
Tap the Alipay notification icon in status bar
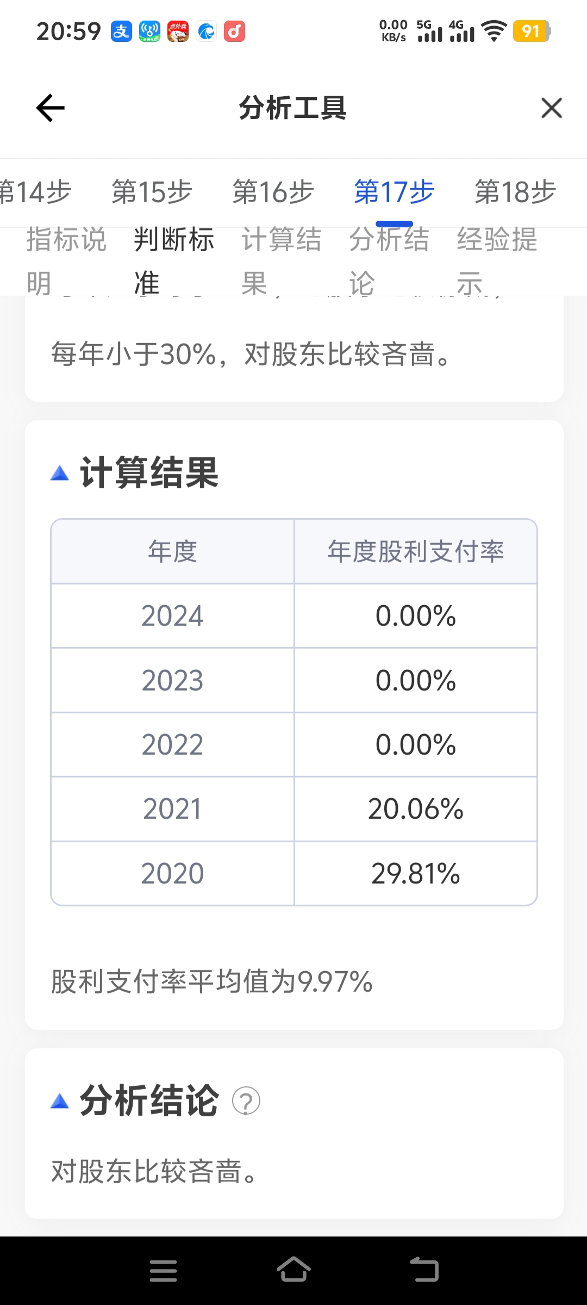[x=121, y=32]
